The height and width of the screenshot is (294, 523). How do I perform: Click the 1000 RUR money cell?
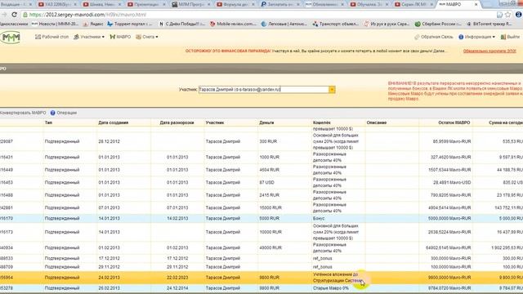(269, 158)
